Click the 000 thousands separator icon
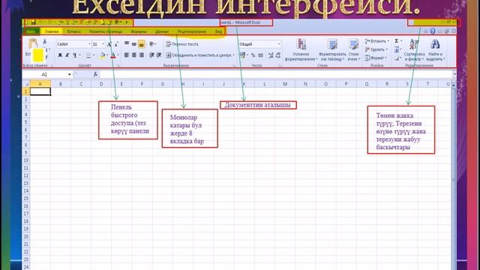This screenshot has width=480, height=270. click(260, 55)
